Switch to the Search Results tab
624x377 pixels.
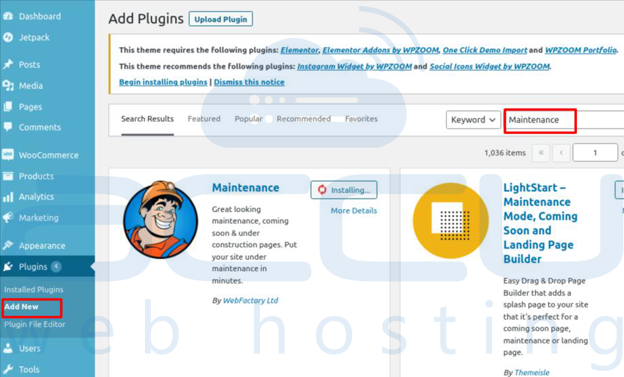147,118
